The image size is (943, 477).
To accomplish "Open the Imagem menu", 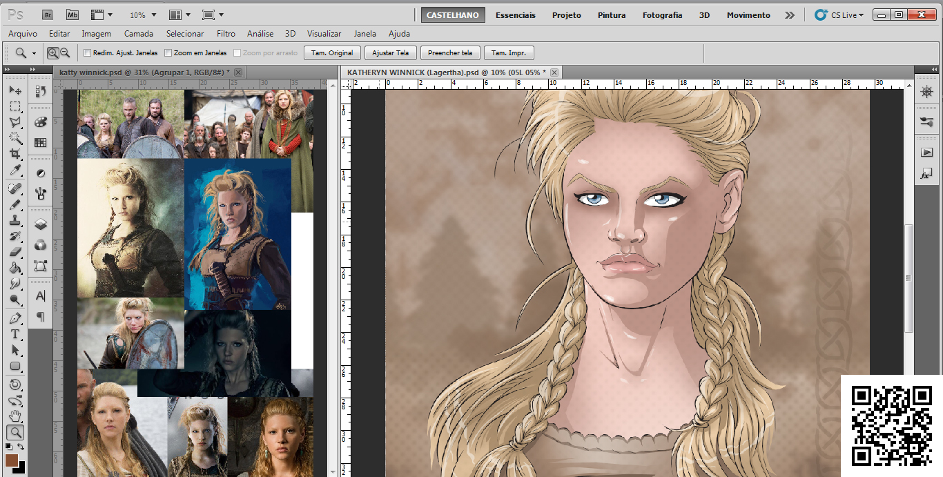I will click(x=96, y=33).
